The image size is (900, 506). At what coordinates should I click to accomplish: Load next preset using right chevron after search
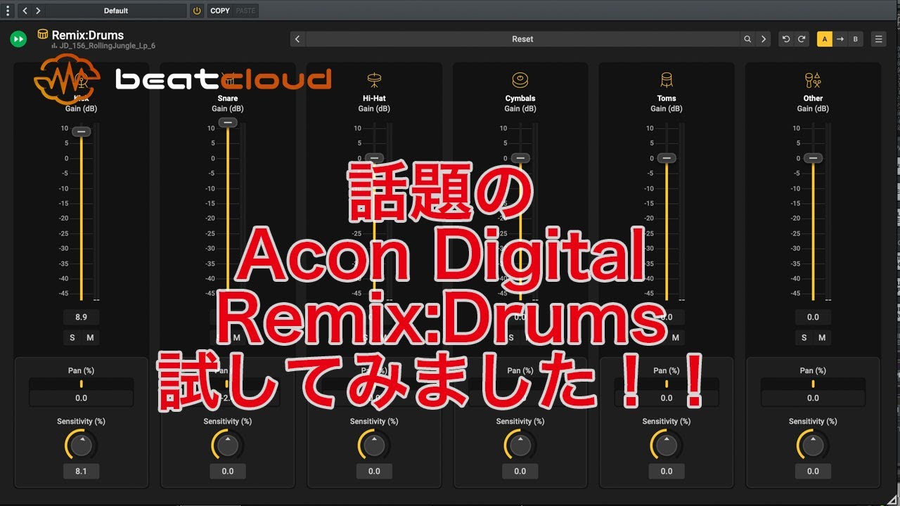[764, 39]
